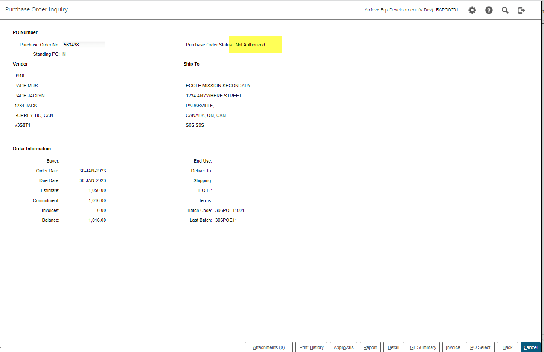Viewport: 544px width, 352px height.
Task: Click the help question mark icon
Action: 489,10
